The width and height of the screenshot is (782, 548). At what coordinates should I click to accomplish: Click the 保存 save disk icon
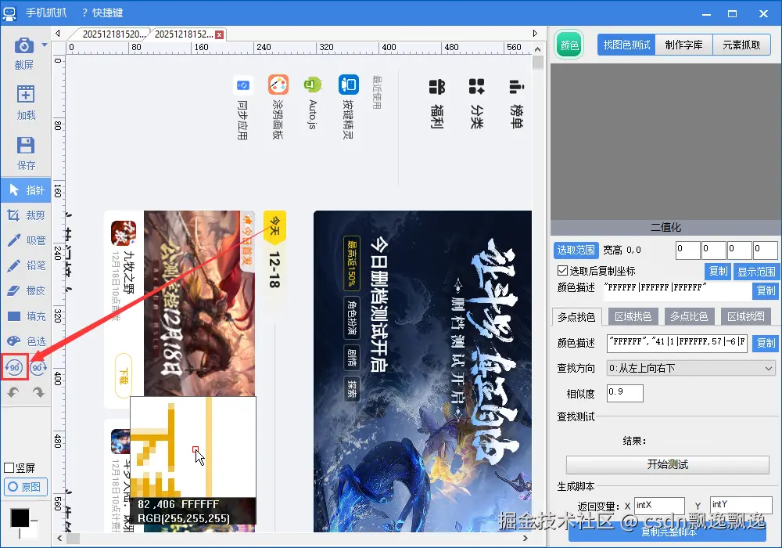[26, 146]
